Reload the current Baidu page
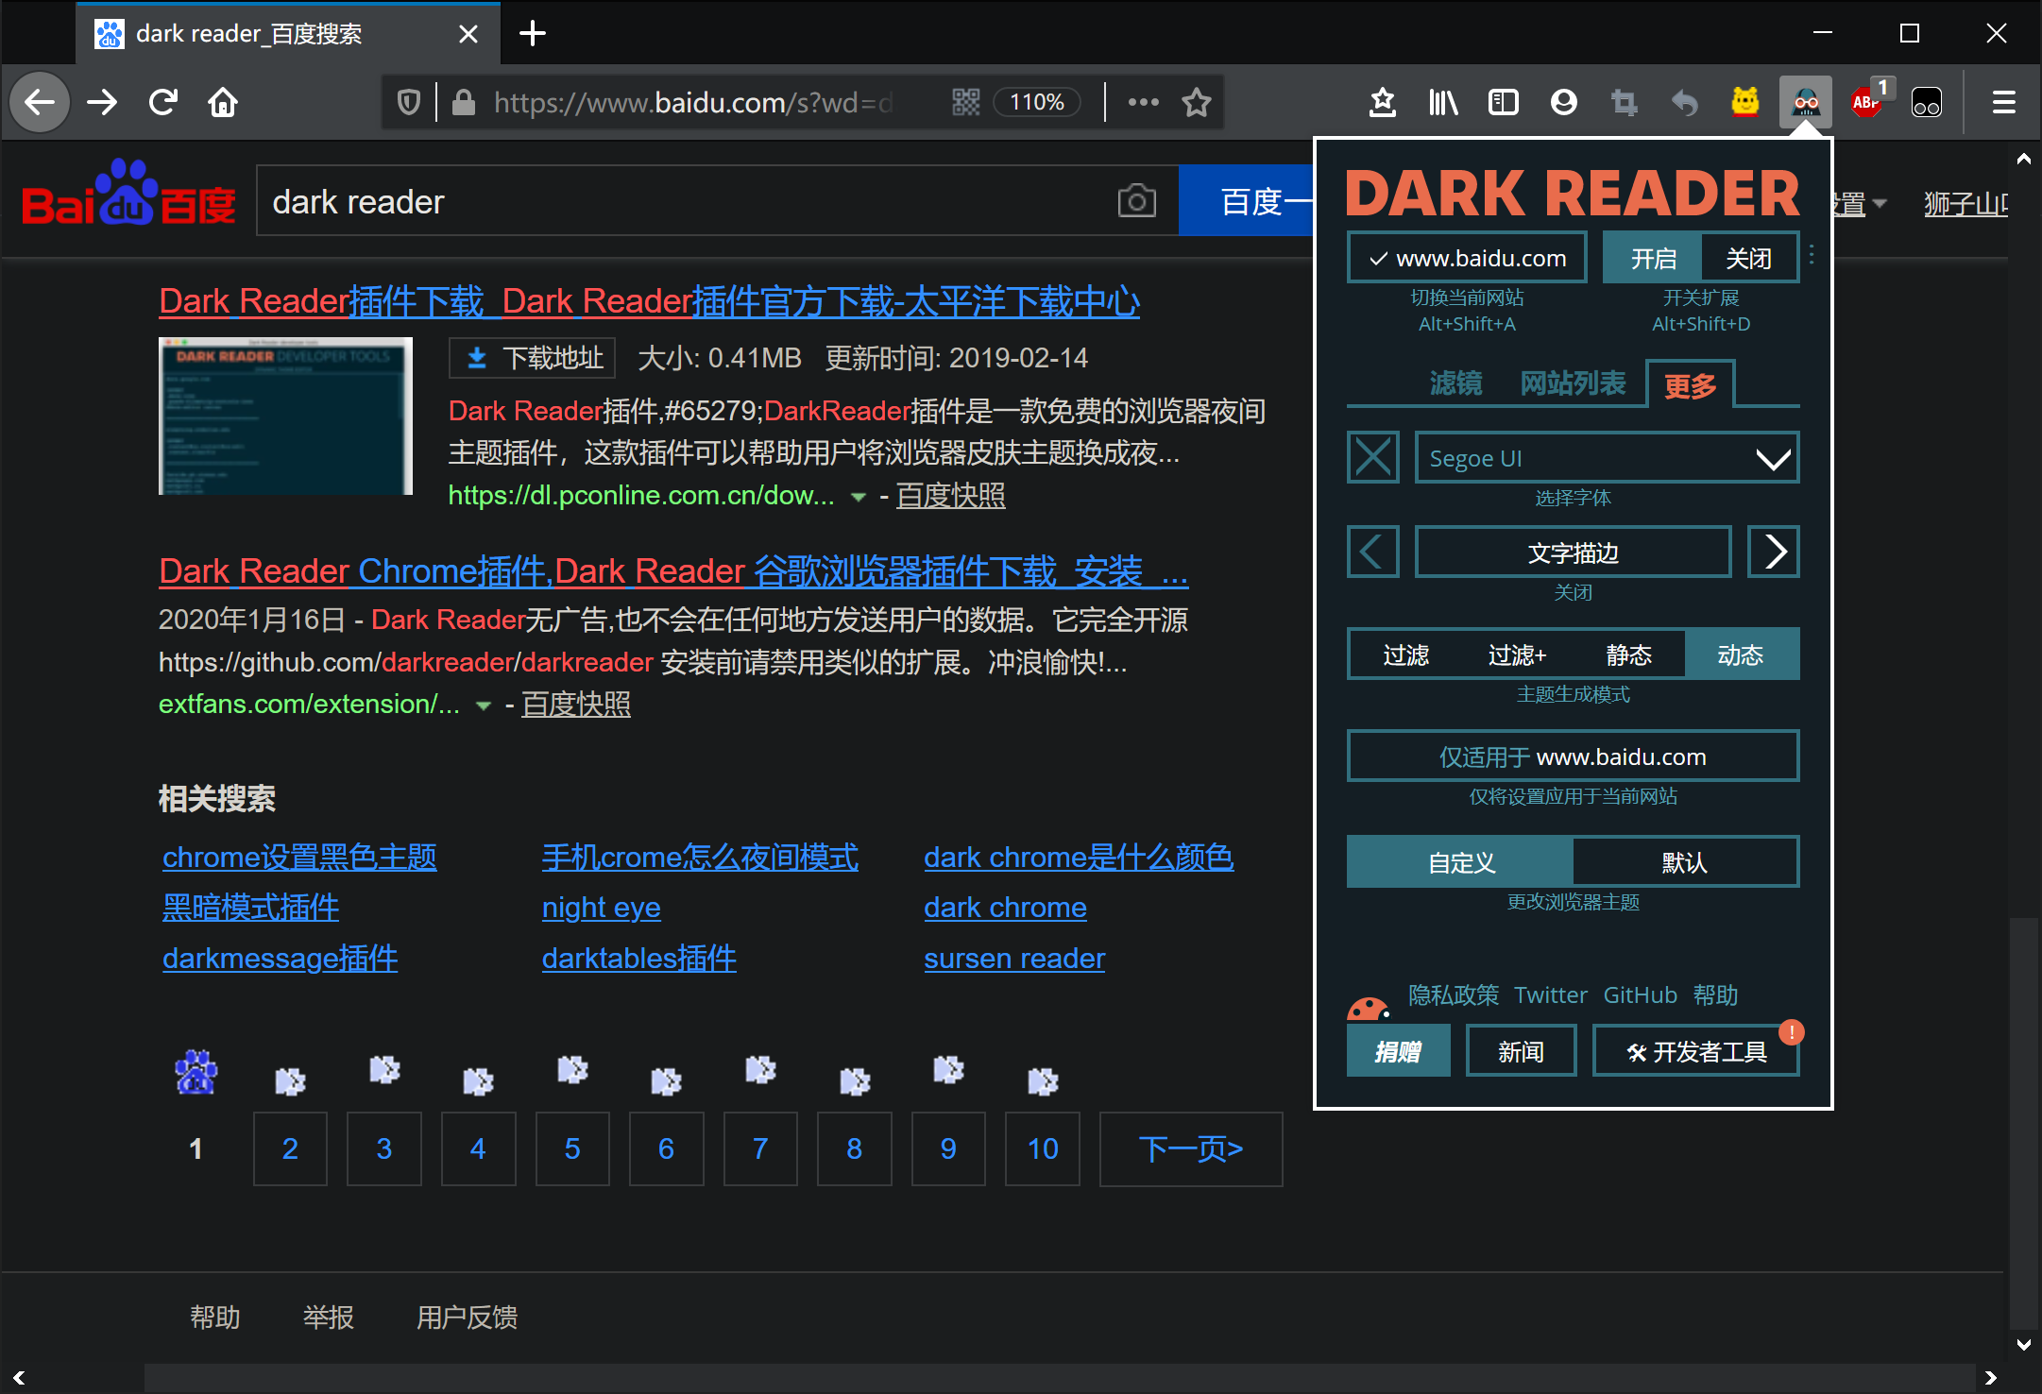Screen dimensions: 2042x1394 [x=163, y=102]
